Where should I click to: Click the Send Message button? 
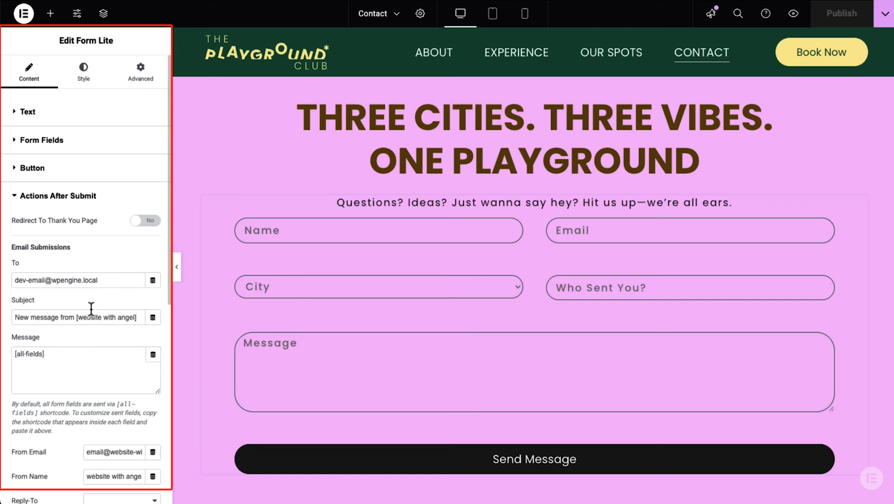coord(534,459)
